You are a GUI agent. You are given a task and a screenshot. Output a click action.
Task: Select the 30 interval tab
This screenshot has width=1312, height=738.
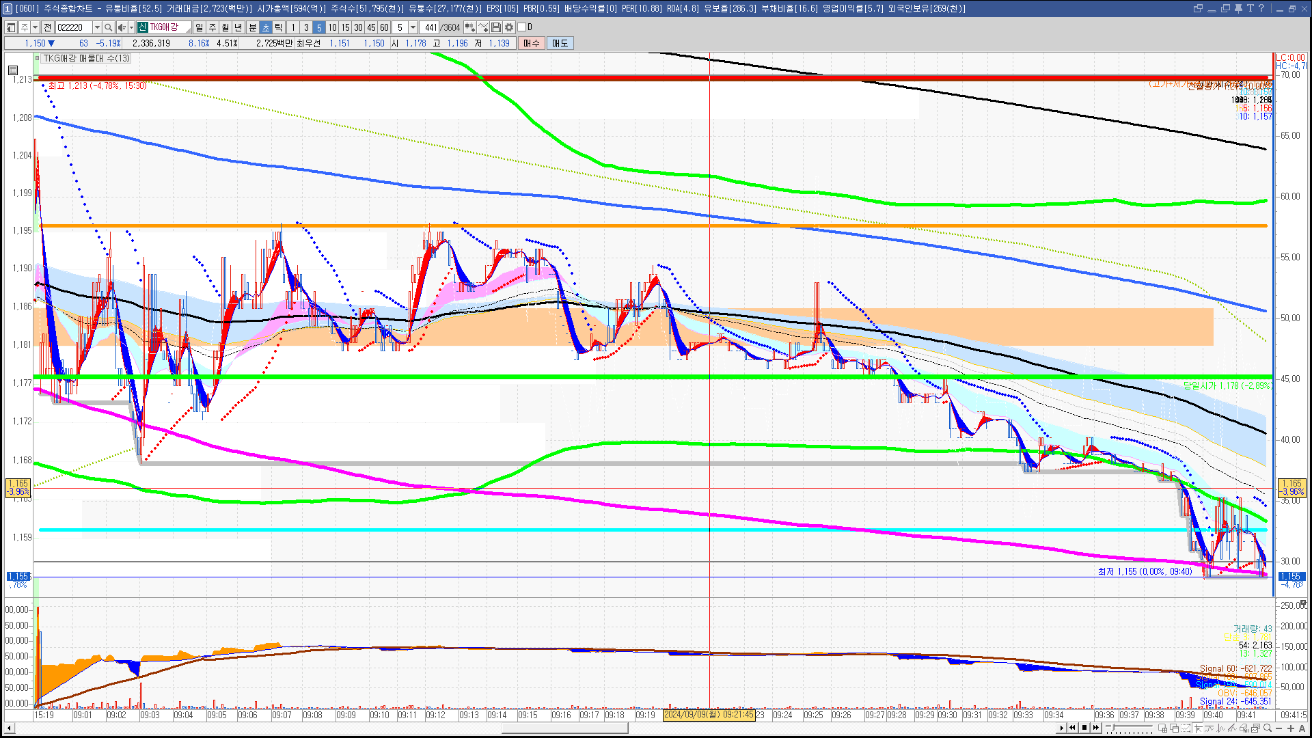[358, 27]
